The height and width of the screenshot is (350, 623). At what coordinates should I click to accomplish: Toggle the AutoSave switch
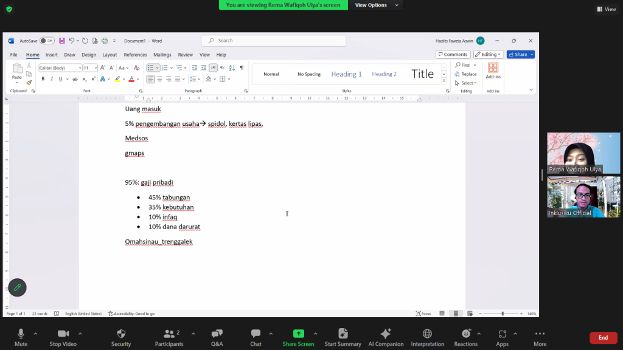(47, 41)
